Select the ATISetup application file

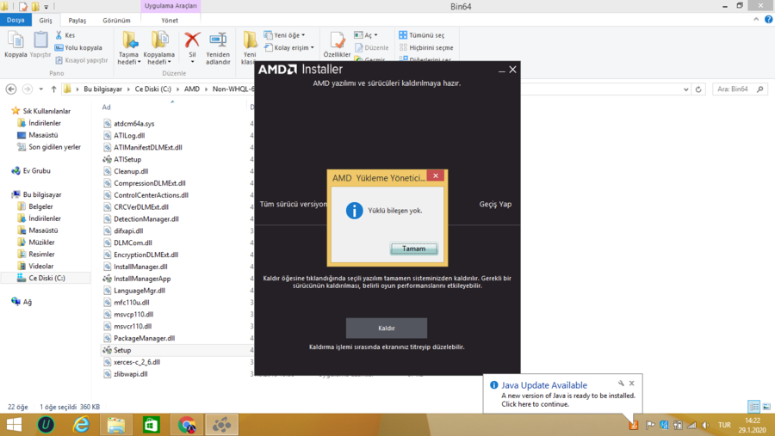127,159
